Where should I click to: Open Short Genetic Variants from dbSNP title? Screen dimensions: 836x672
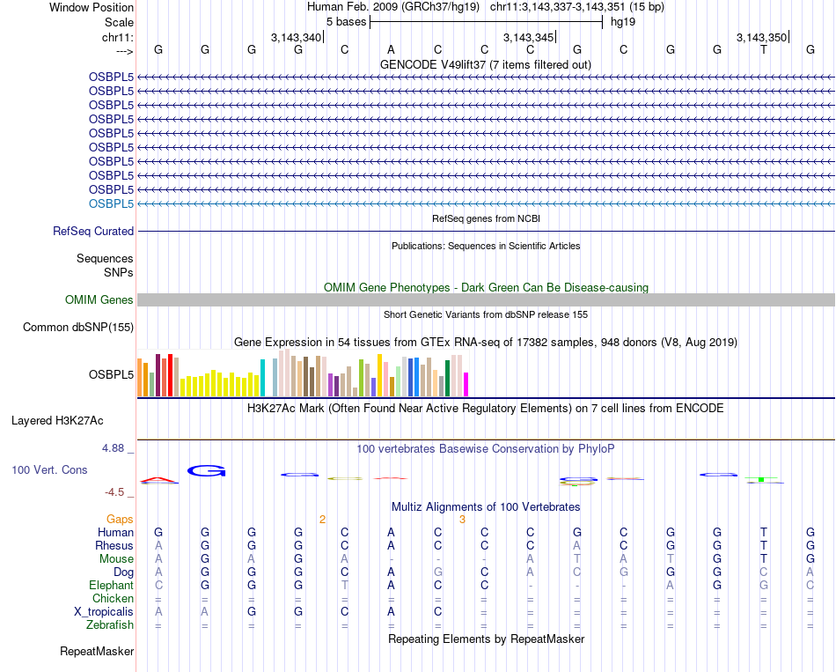(486, 315)
